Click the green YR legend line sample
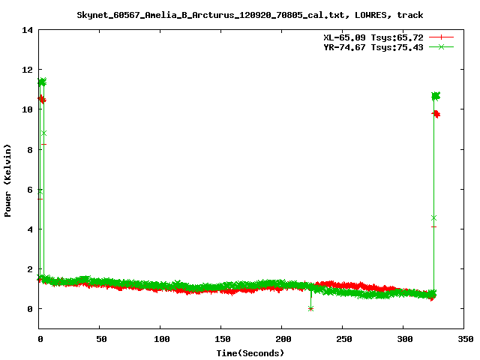The height and width of the screenshot is (360, 480). coord(441,46)
